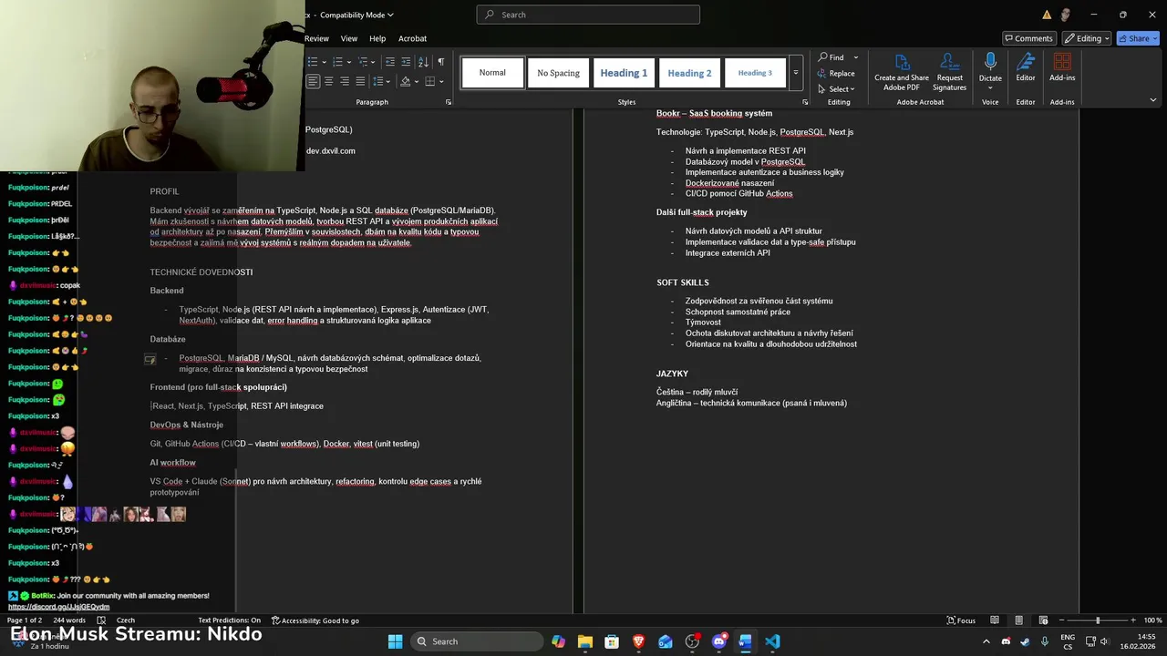This screenshot has width=1167, height=656.
Task: Click the Sort A-Z icon
Action: 423,62
